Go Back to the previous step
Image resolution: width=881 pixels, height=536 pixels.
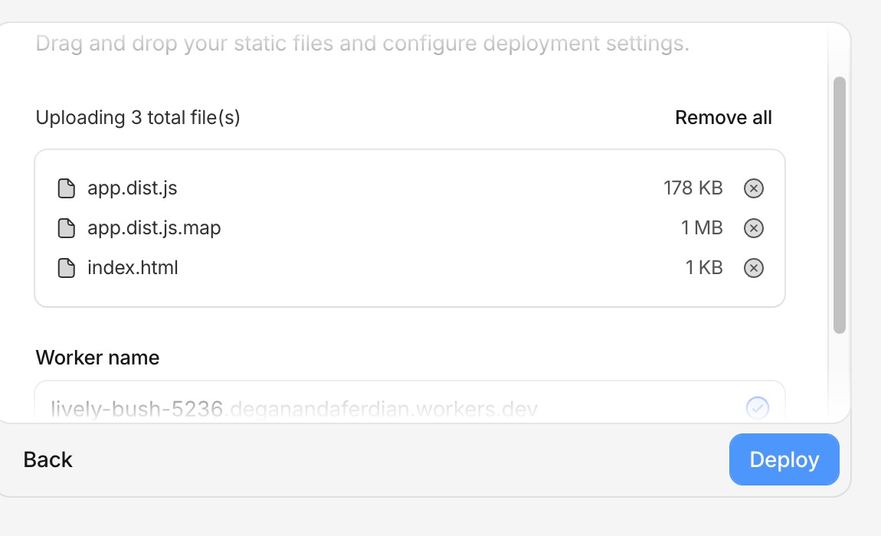click(x=48, y=459)
